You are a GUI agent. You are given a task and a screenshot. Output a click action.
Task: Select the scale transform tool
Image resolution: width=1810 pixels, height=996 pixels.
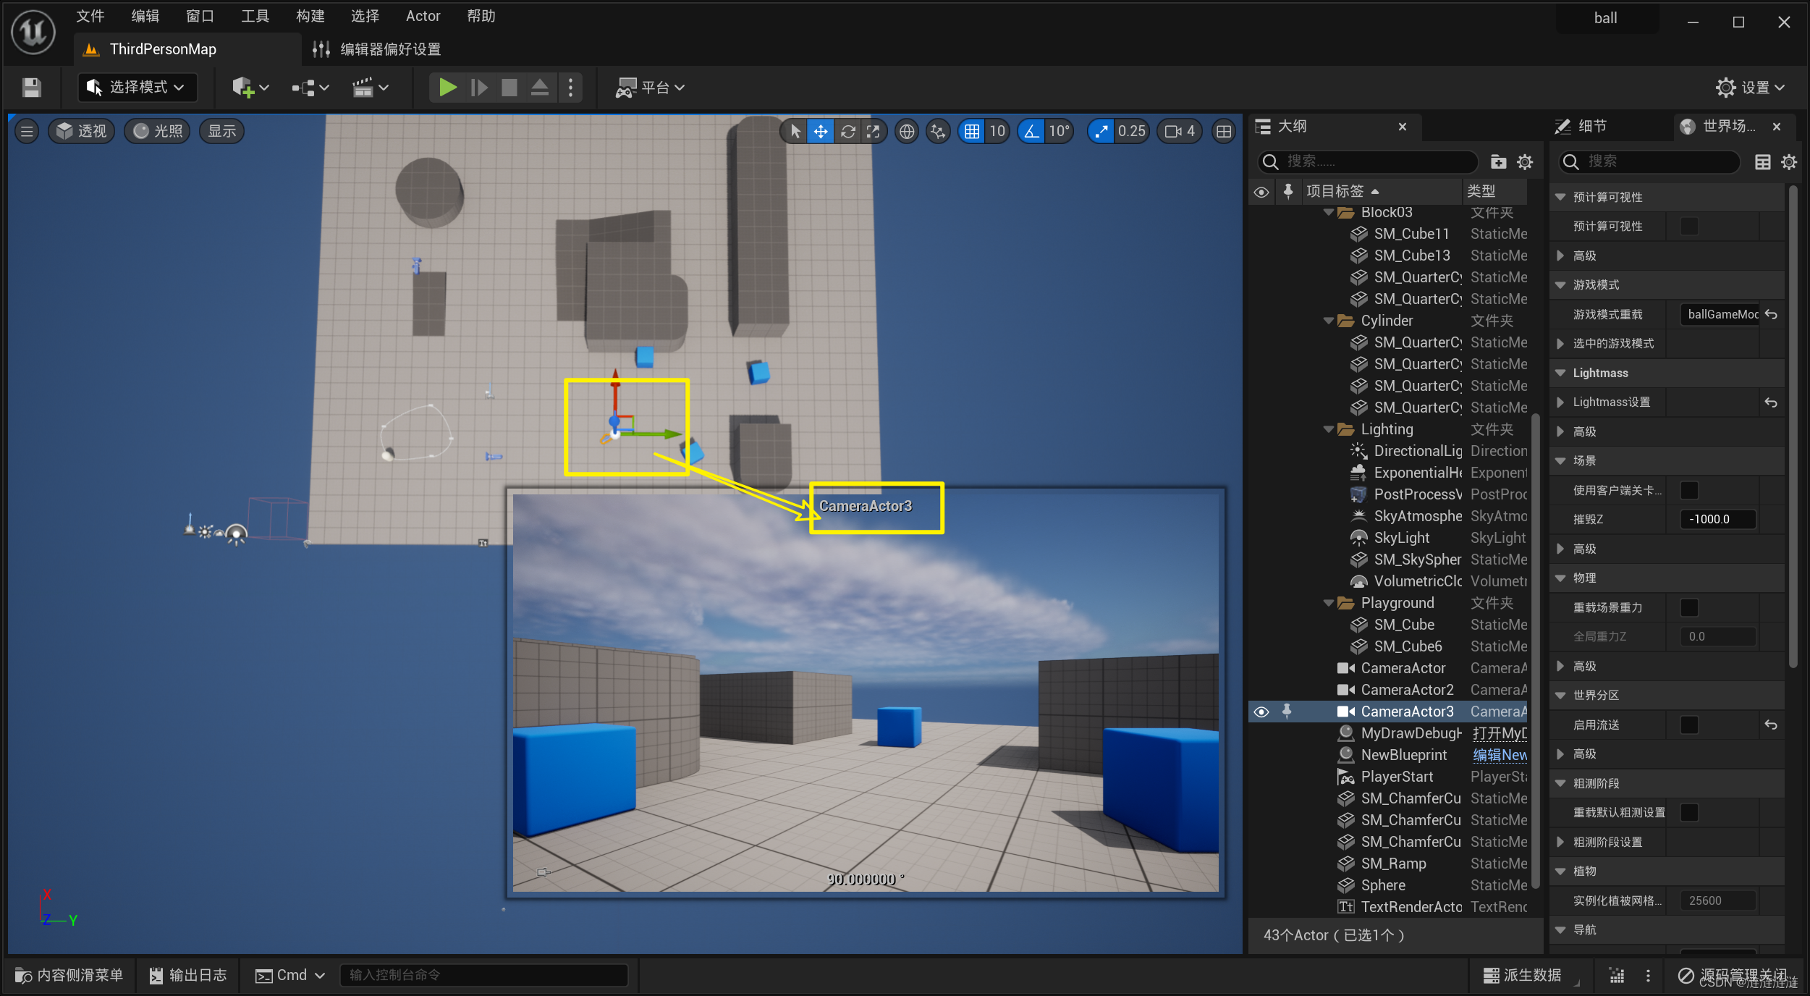click(x=874, y=131)
